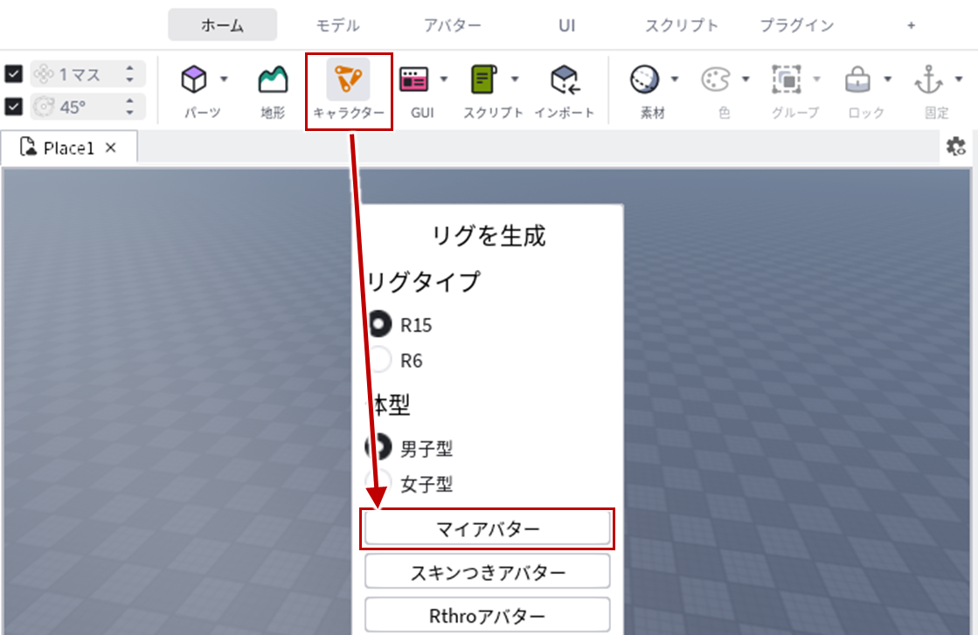The image size is (978, 635).
Task: Click the 1マス stepper arrows
Action: coord(129,74)
